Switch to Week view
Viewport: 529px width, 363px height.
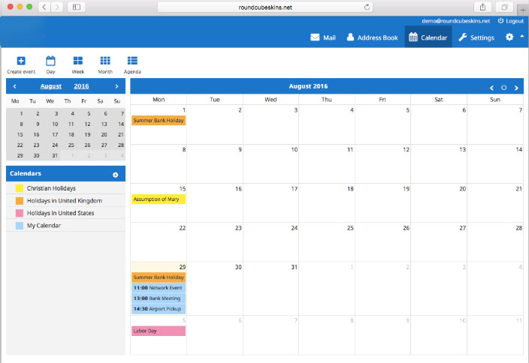(78, 61)
